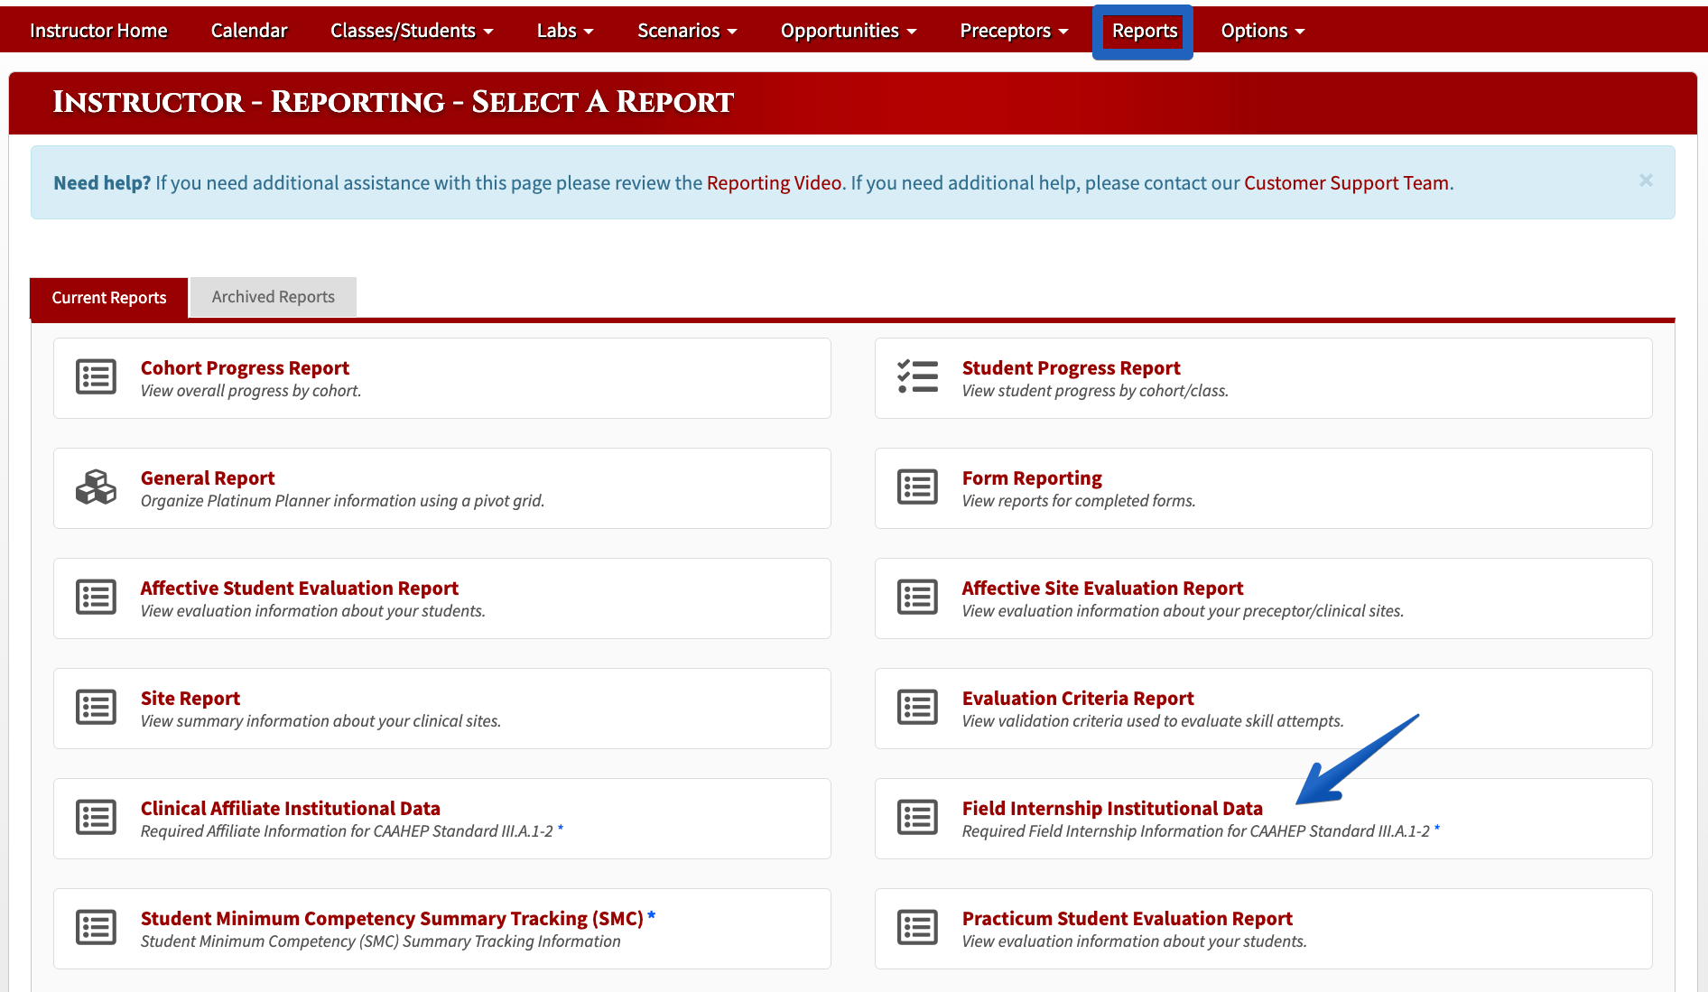Switch to the Current Reports tab
This screenshot has height=992, width=1708.
coord(109,297)
